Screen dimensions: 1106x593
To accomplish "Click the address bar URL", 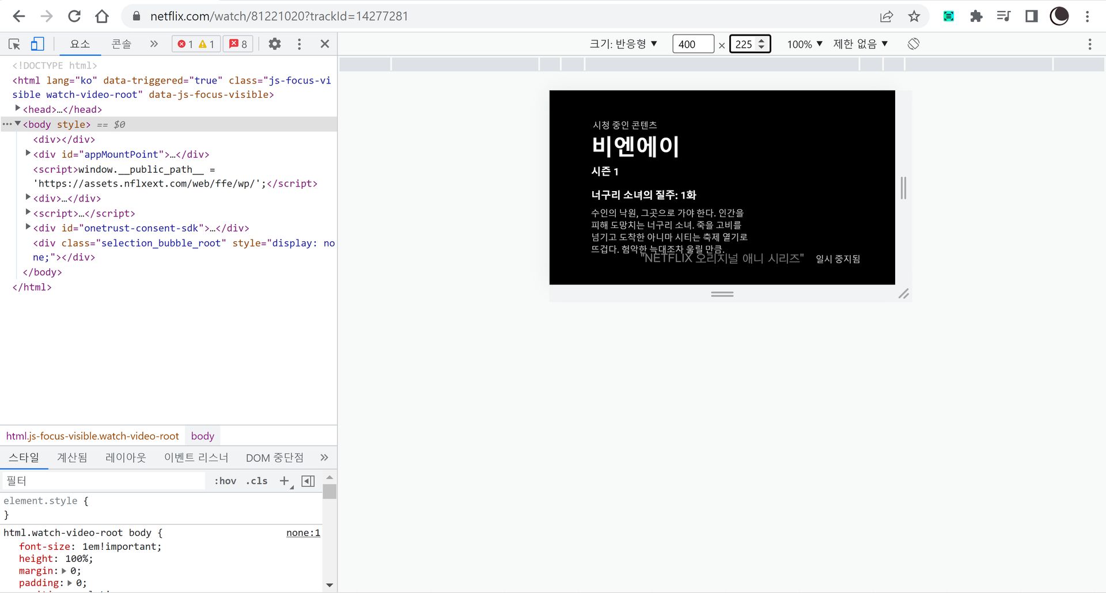I will [279, 16].
